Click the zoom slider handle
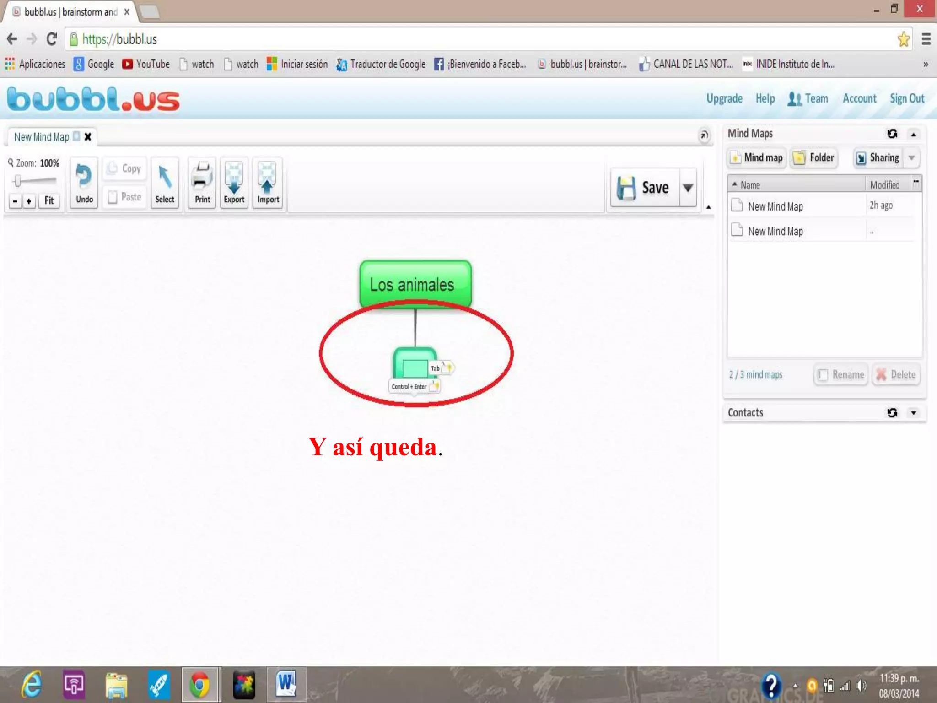The width and height of the screenshot is (937, 703). [17, 181]
